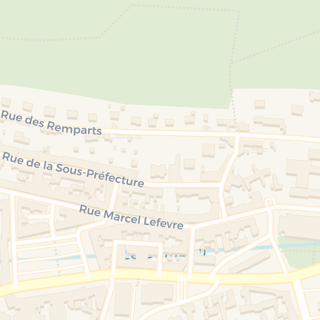The height and width of the screenshot is (320, 320).
Task: Click the Rue Marcel Lefevre street name
Action: tap(131, 217)
